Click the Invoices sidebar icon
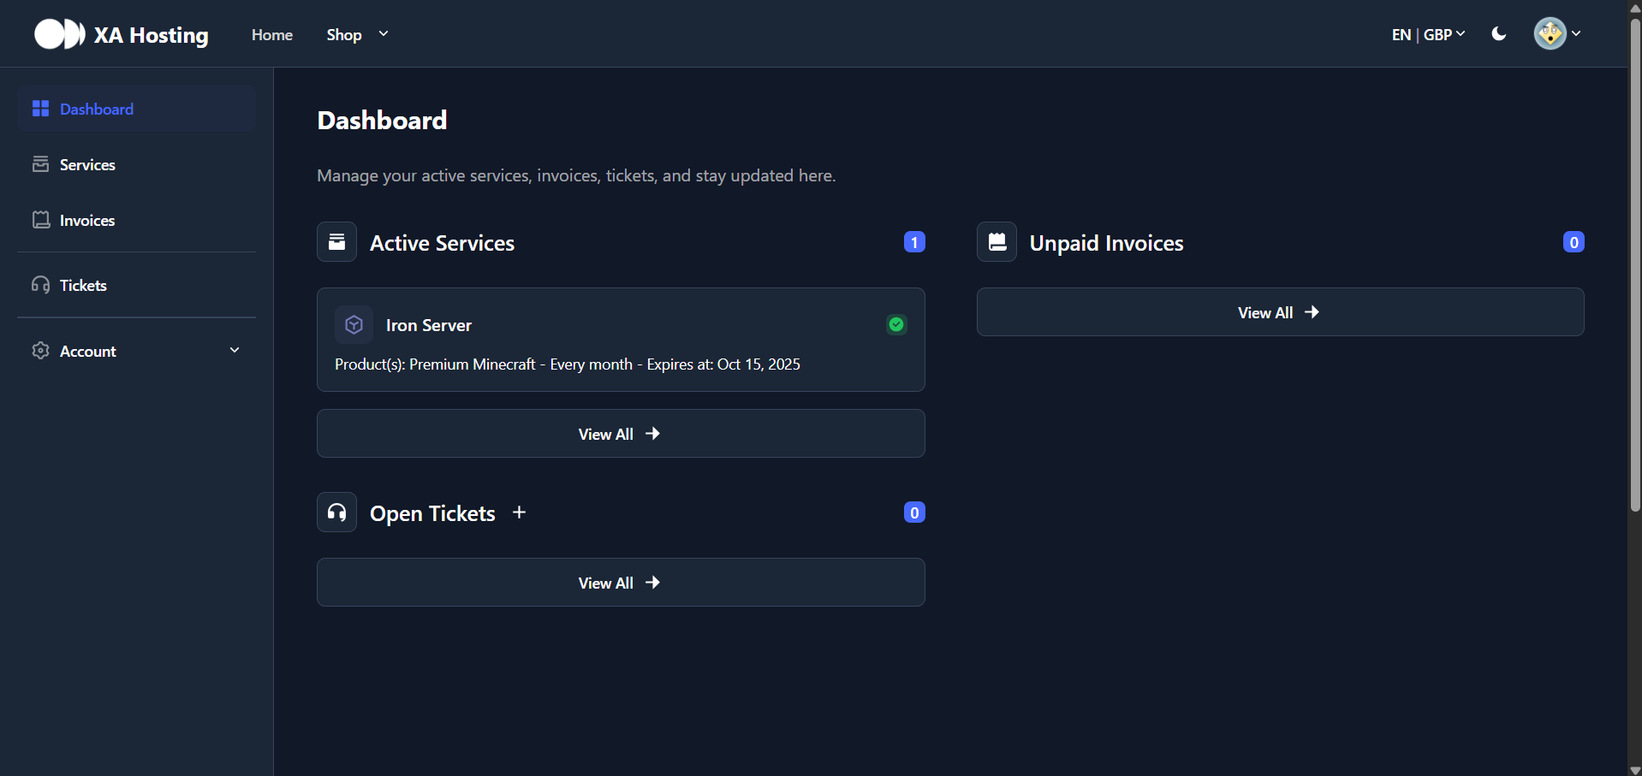Viewport: 1642px width, 776px height. point(40,220)
